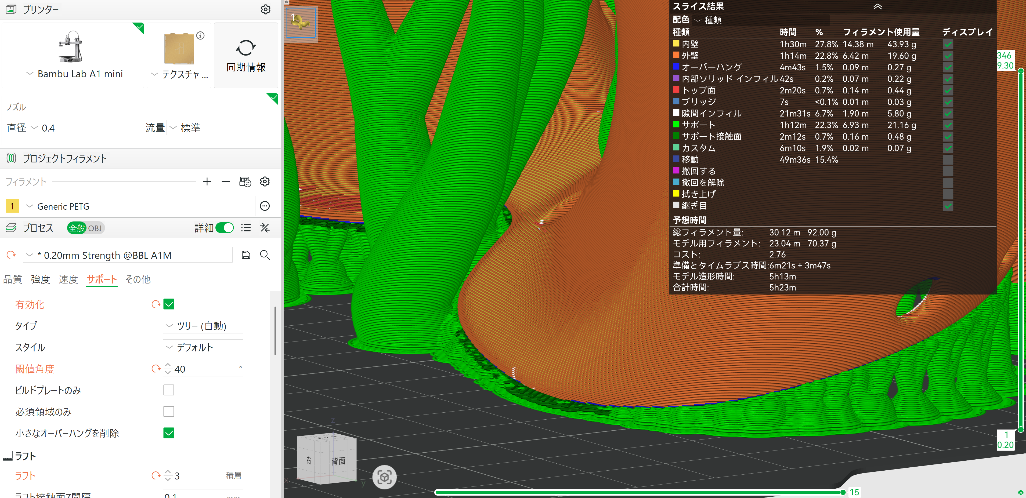
Task: Click the vertical layer slider top handle
Action: tap(1021, 71)
